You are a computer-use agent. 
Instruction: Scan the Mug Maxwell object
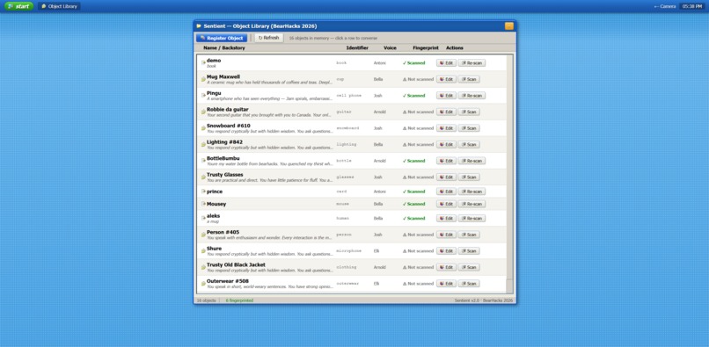[469, 79]
